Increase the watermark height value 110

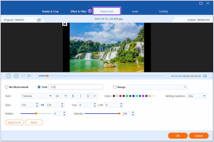click(62, 104)
